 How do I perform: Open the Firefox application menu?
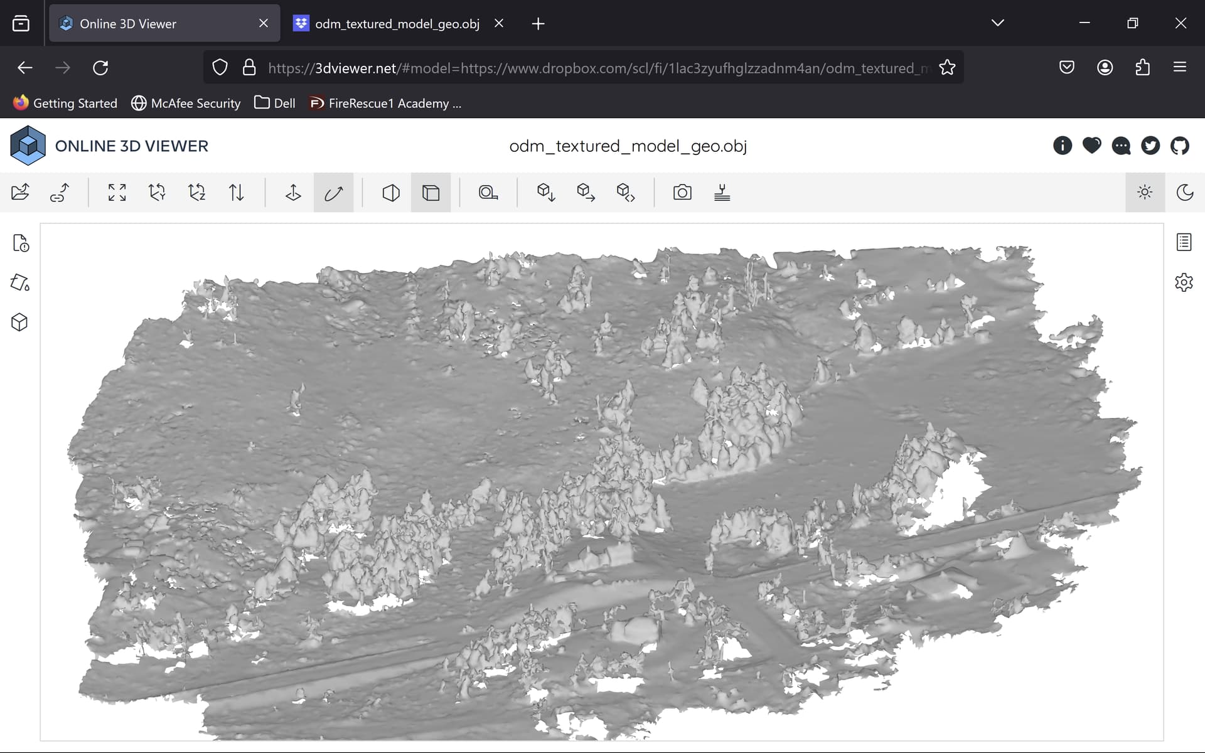1180,67
